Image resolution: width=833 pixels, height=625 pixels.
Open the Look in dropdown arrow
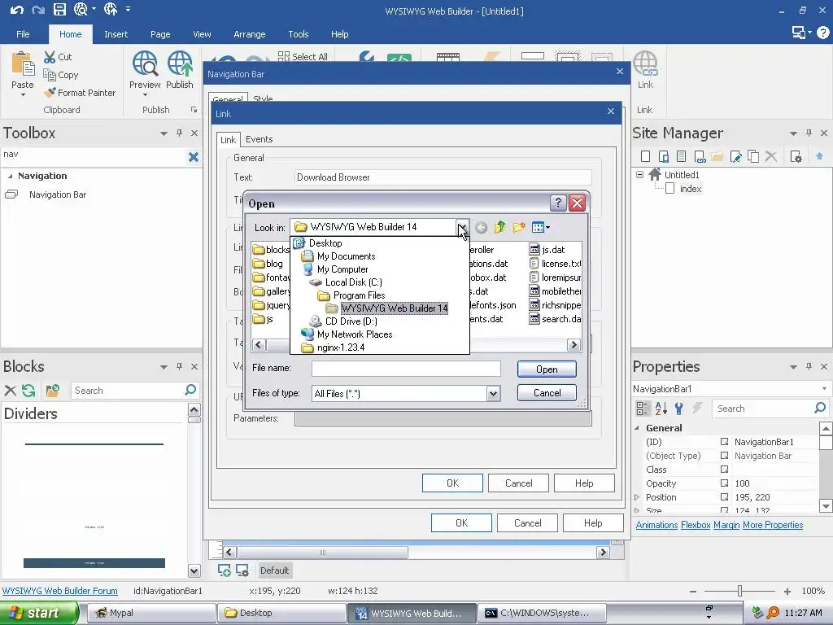pyautogui.click(x=462, y=228)
